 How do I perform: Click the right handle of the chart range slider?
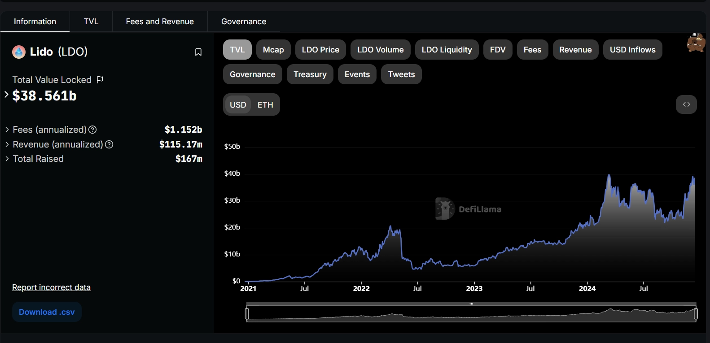click(x=696, y=314)
